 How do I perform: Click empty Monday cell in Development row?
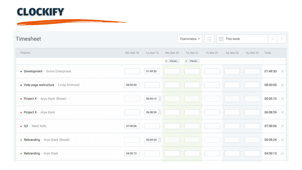(x=132, y=71)
